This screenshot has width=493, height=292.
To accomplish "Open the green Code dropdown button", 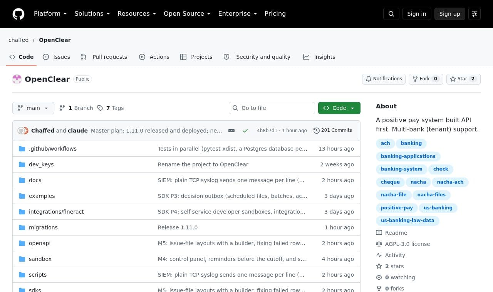I will click(339, 108).
